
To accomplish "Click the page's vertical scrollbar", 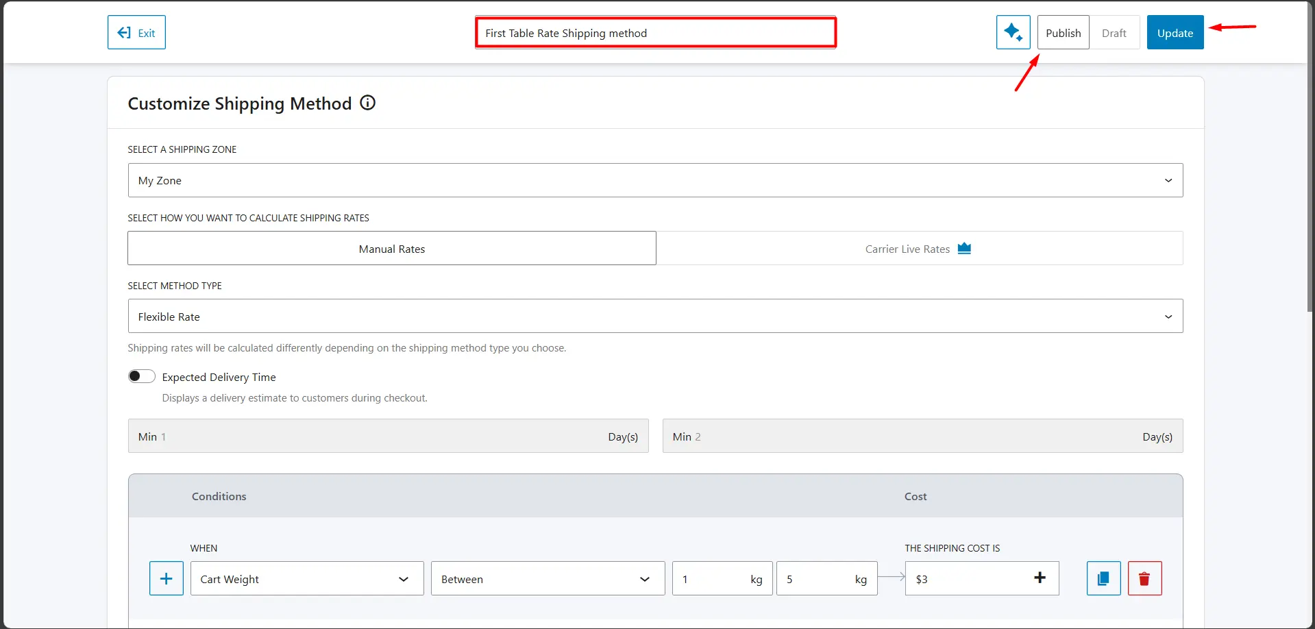I will tap(1310, 206).
